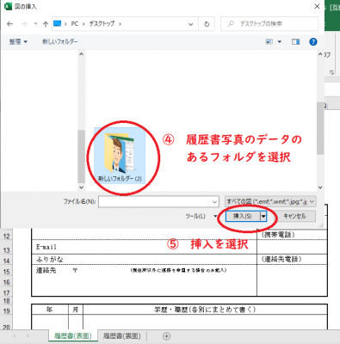Image resolution: width=340 pixels, height=344 pixels.
Task: Click the PC icon in address bar
Action: (58, 23)
